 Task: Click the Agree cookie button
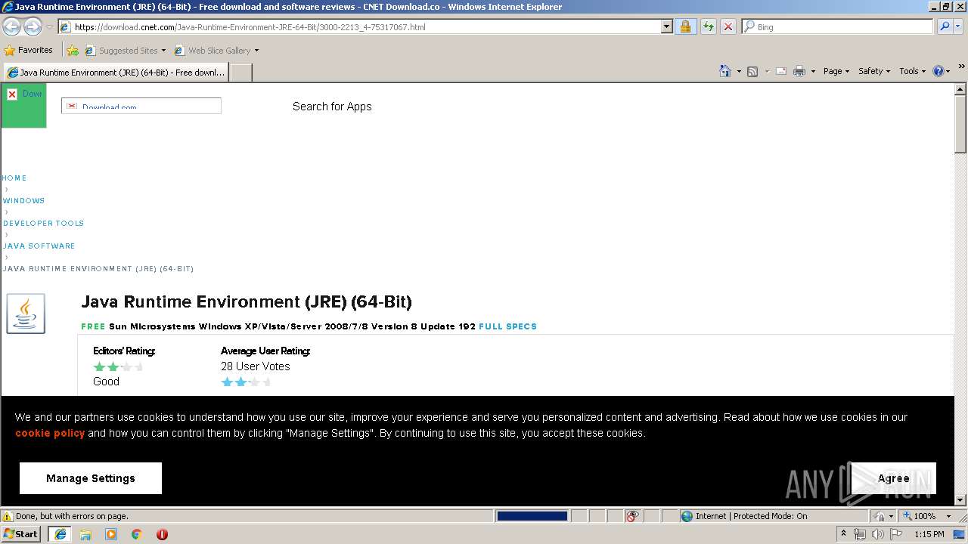pyautogui.click(x=893, y=478)
